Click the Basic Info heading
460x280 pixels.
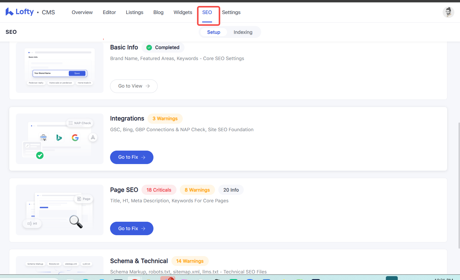(124, 47)
